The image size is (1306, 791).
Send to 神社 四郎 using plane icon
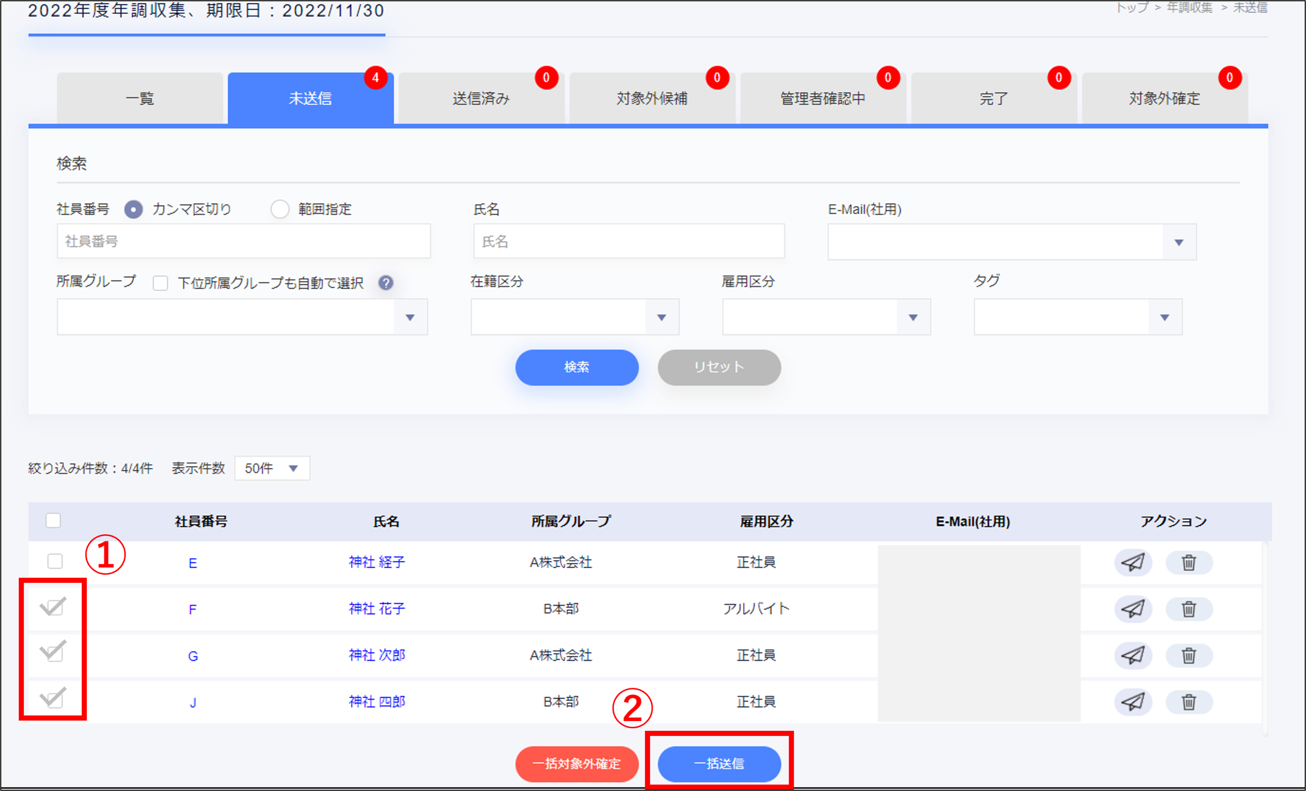pyautogui.click(x=1133, y=702)
